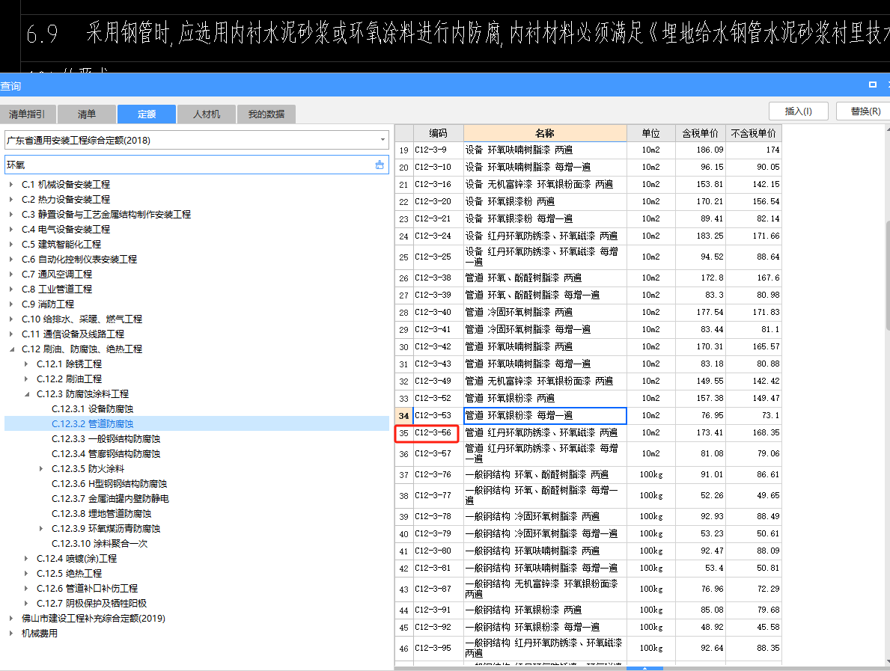Select C.12.5 绝热工程 tree item

70,574
